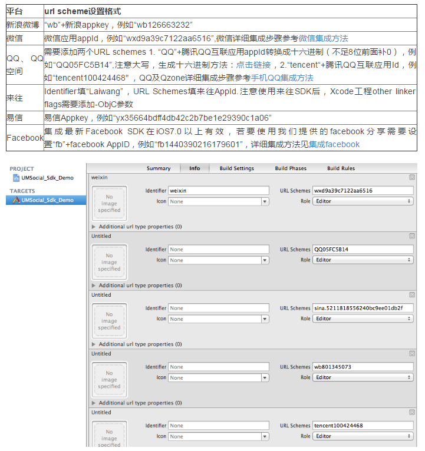Click the X icon on the wb801345073 URL type
425x451 pixels.
tap(411, 354)
